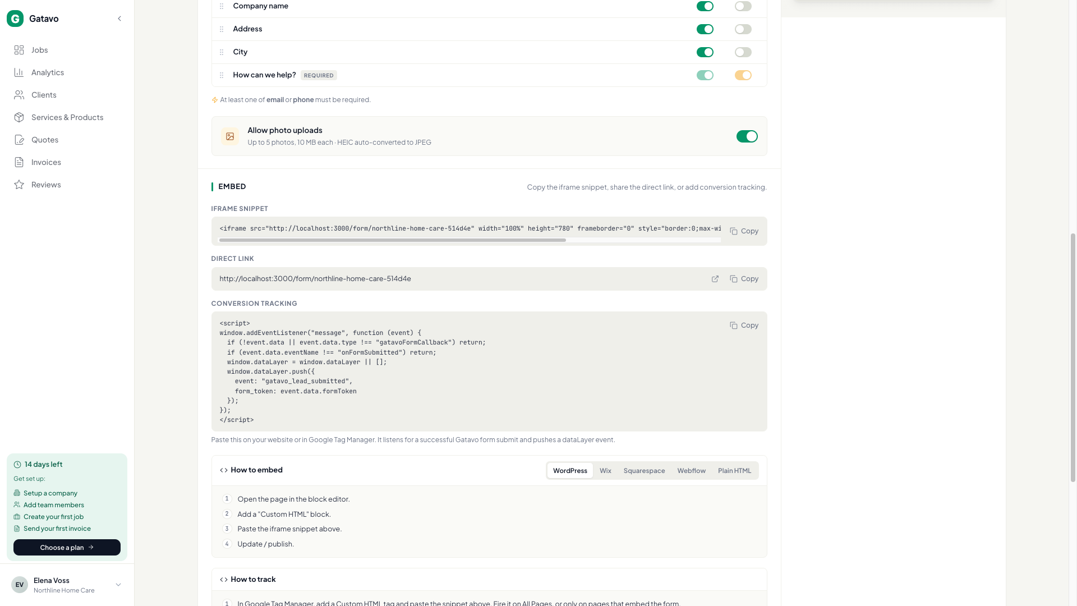Toggle 'How can we help?' visible switch
The width and height of the screenshot is (1077, 606).
tap(705, 75)
